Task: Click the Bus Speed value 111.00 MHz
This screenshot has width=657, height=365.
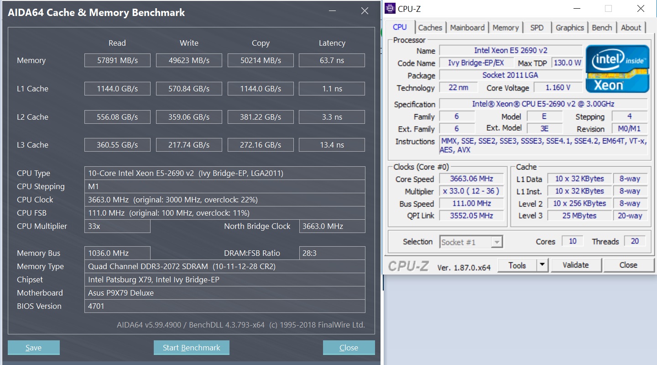Action: pyautogui.click(x=472, y=203)
